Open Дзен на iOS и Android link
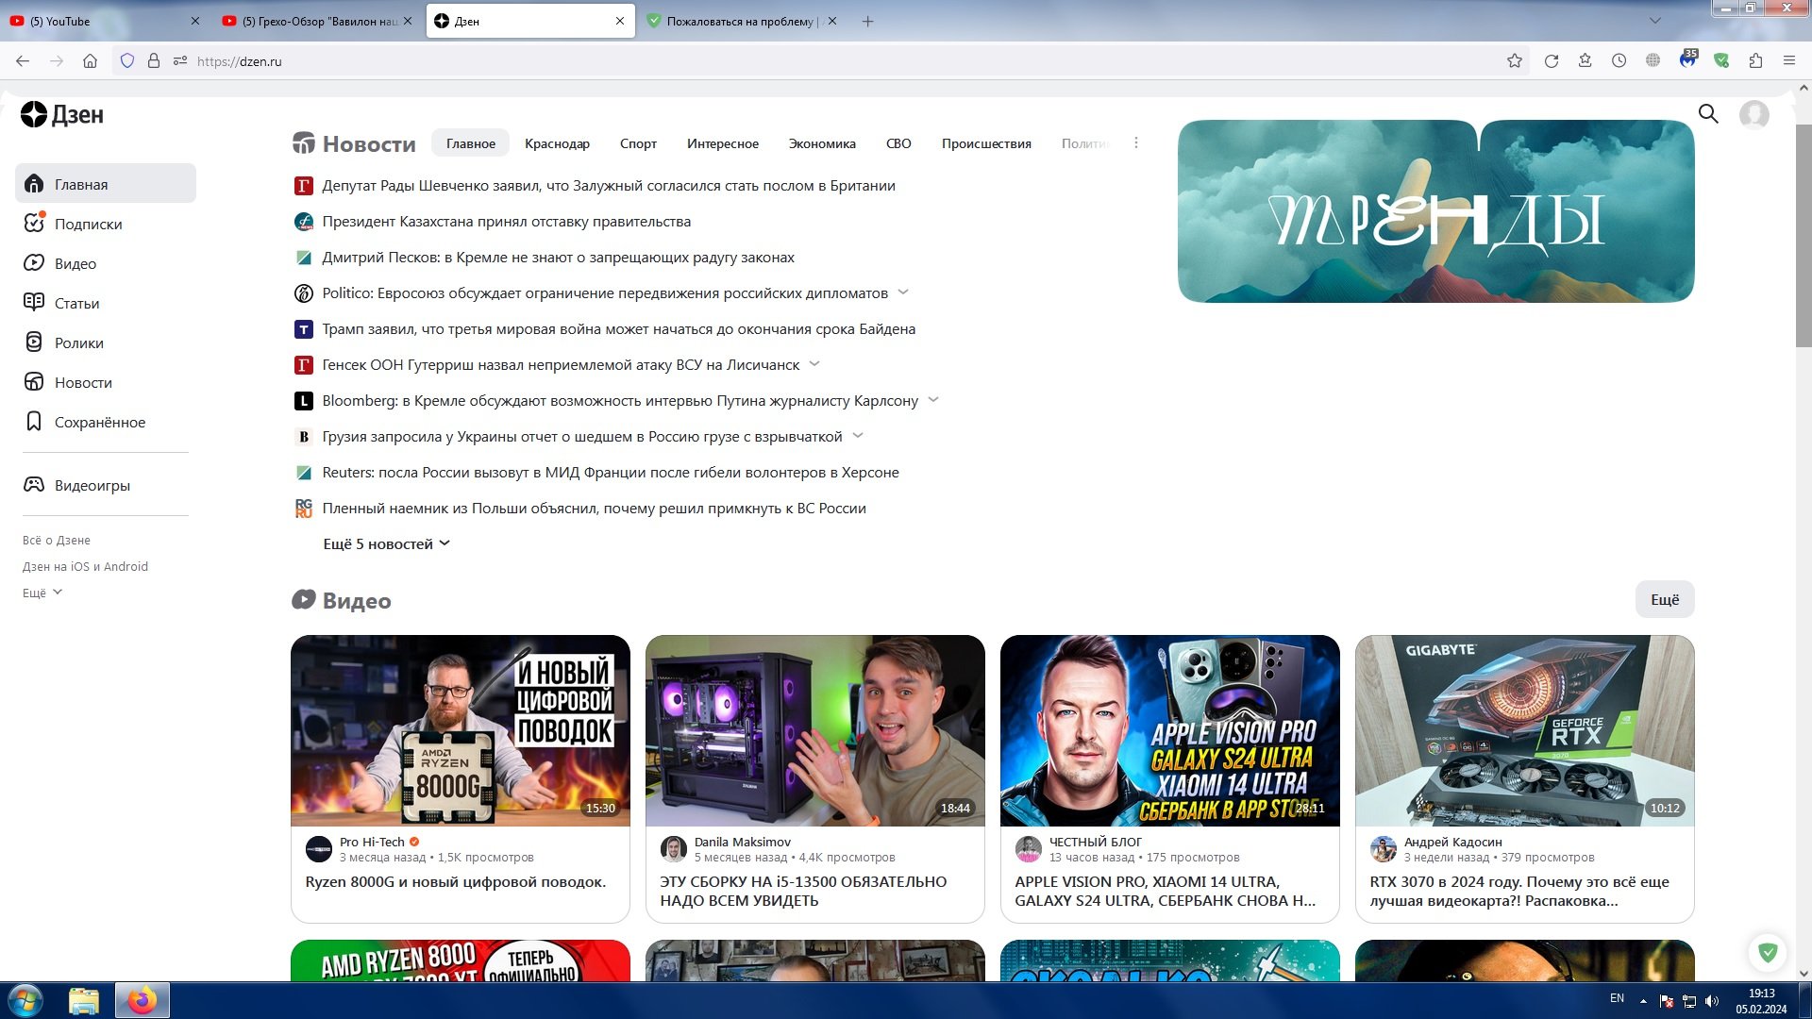1812x1019 pixels. 85,566
